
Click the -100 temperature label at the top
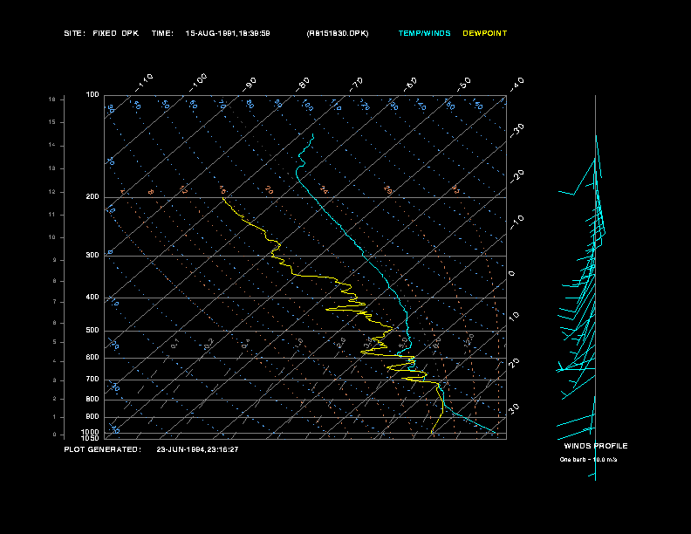(x=198, y=83)
